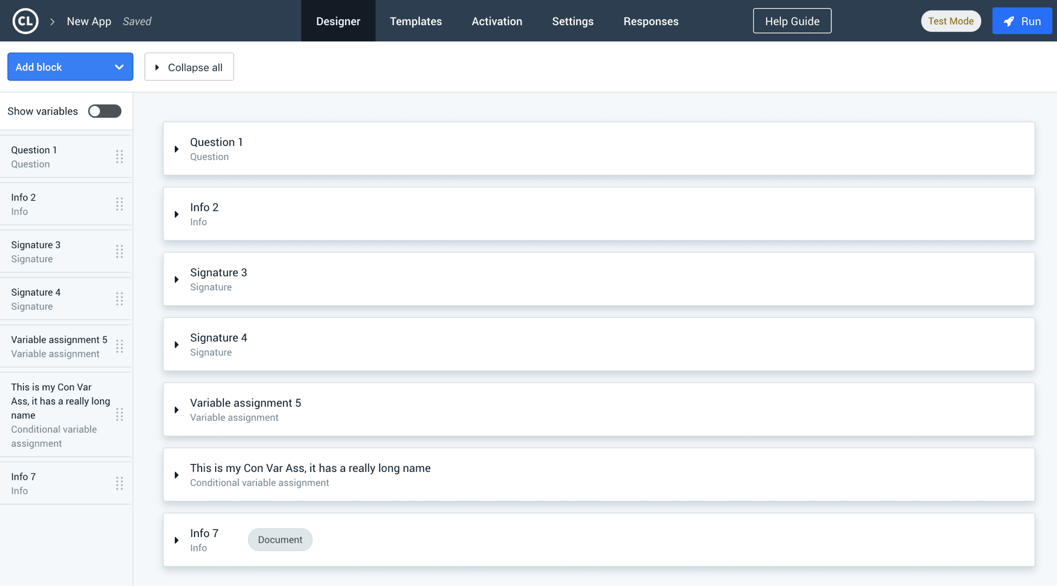The image size is (1057, 586).
Task: Expand the Signature 4 block
Action: pyautogui.click(x=177, y=344)
